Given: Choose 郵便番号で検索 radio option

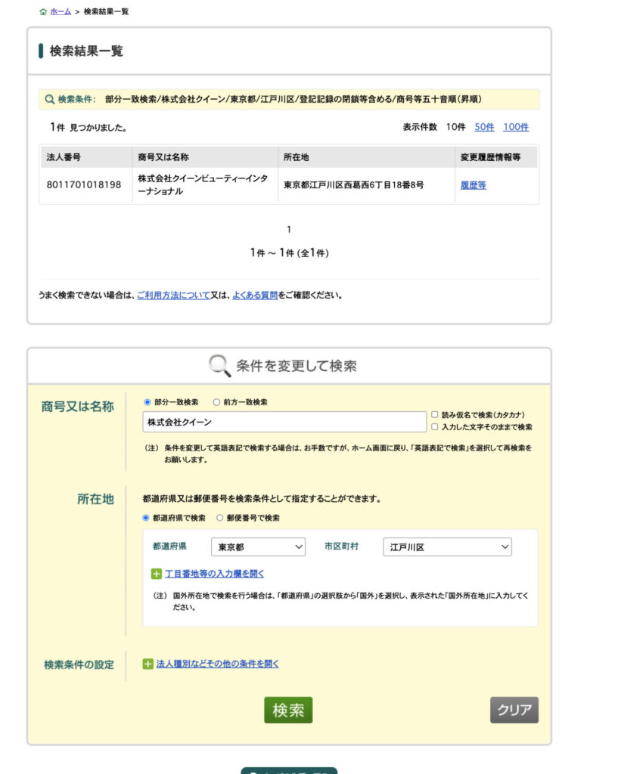Looking at the screenshot, I should (x=220, y=518).
